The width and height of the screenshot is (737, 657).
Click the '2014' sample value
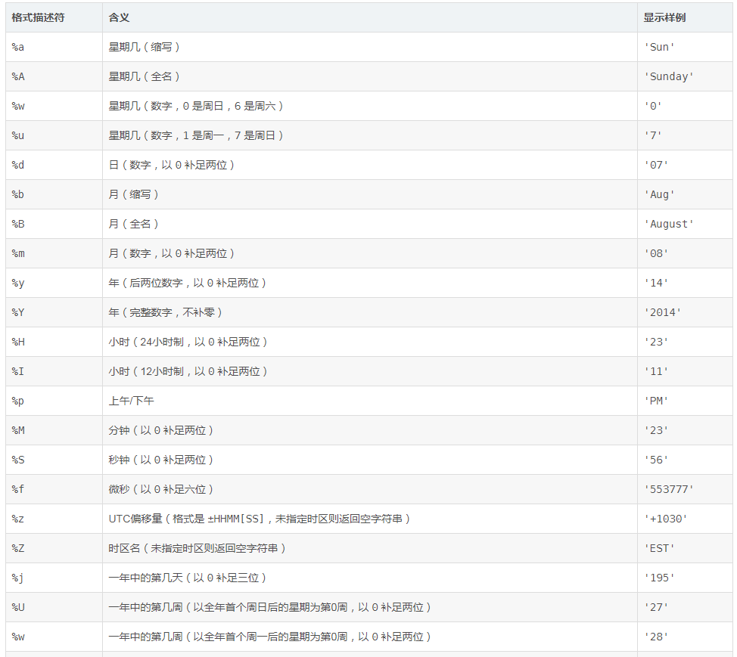point(662,312)
